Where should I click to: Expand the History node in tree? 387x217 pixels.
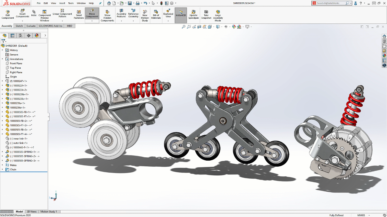[2, 50]
